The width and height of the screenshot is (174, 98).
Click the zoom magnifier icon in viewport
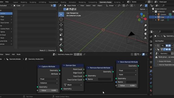click(x=145, y=25)
